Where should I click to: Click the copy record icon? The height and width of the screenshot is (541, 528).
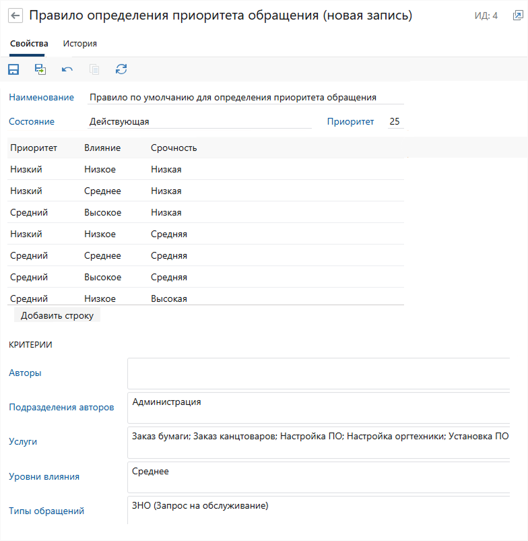[94, 69]
